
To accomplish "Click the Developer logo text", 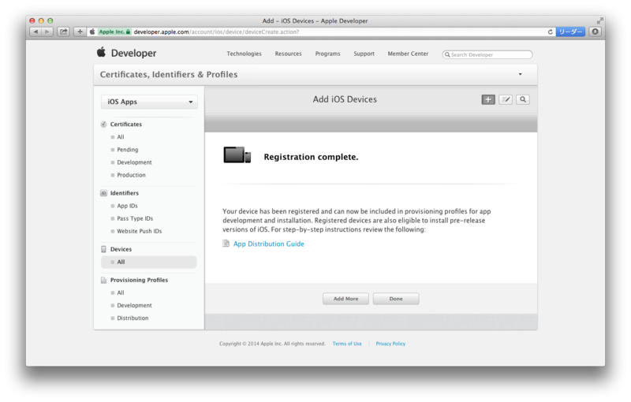I will (133, 53).
